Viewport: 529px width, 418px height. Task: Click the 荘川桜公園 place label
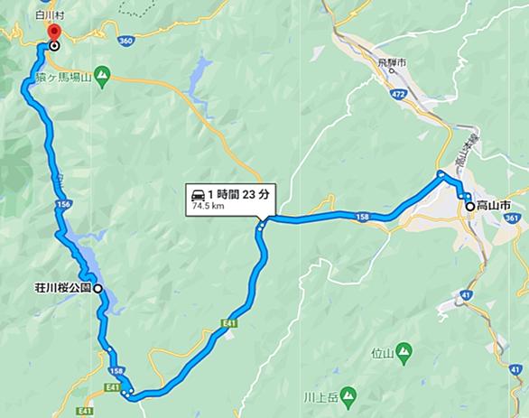[x=63, y=289]
